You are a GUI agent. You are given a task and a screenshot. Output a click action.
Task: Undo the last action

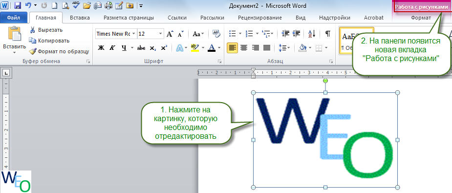pos(28,5)
